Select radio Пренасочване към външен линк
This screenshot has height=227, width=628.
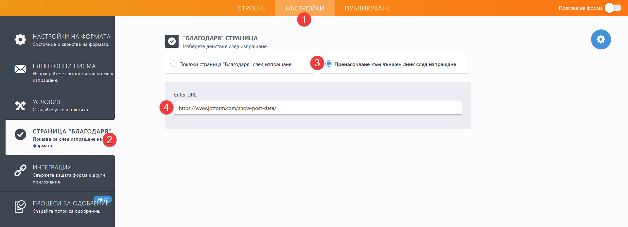click(329, 63)
